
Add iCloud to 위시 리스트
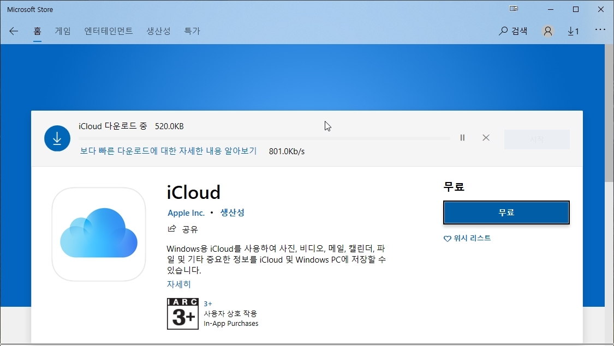point(467,238)
